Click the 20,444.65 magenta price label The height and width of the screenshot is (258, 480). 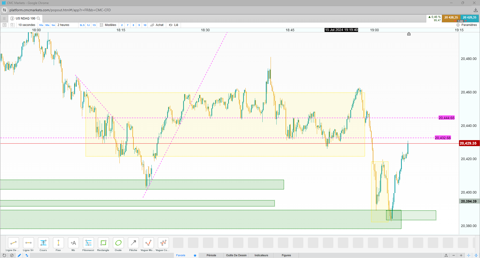click(447, 118)
